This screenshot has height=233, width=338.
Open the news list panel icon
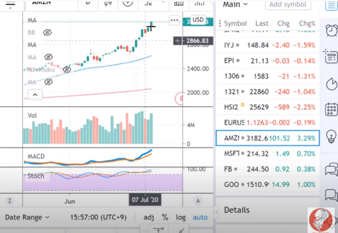[331, 56]
